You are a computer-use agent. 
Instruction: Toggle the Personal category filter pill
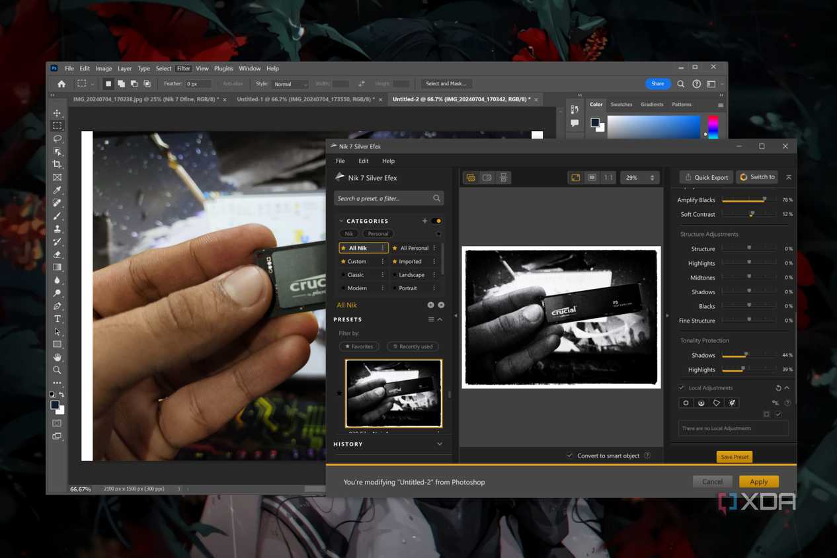pos(378,233)
